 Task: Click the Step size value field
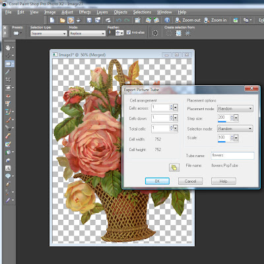pyautogui.click(x=224, y=117)
